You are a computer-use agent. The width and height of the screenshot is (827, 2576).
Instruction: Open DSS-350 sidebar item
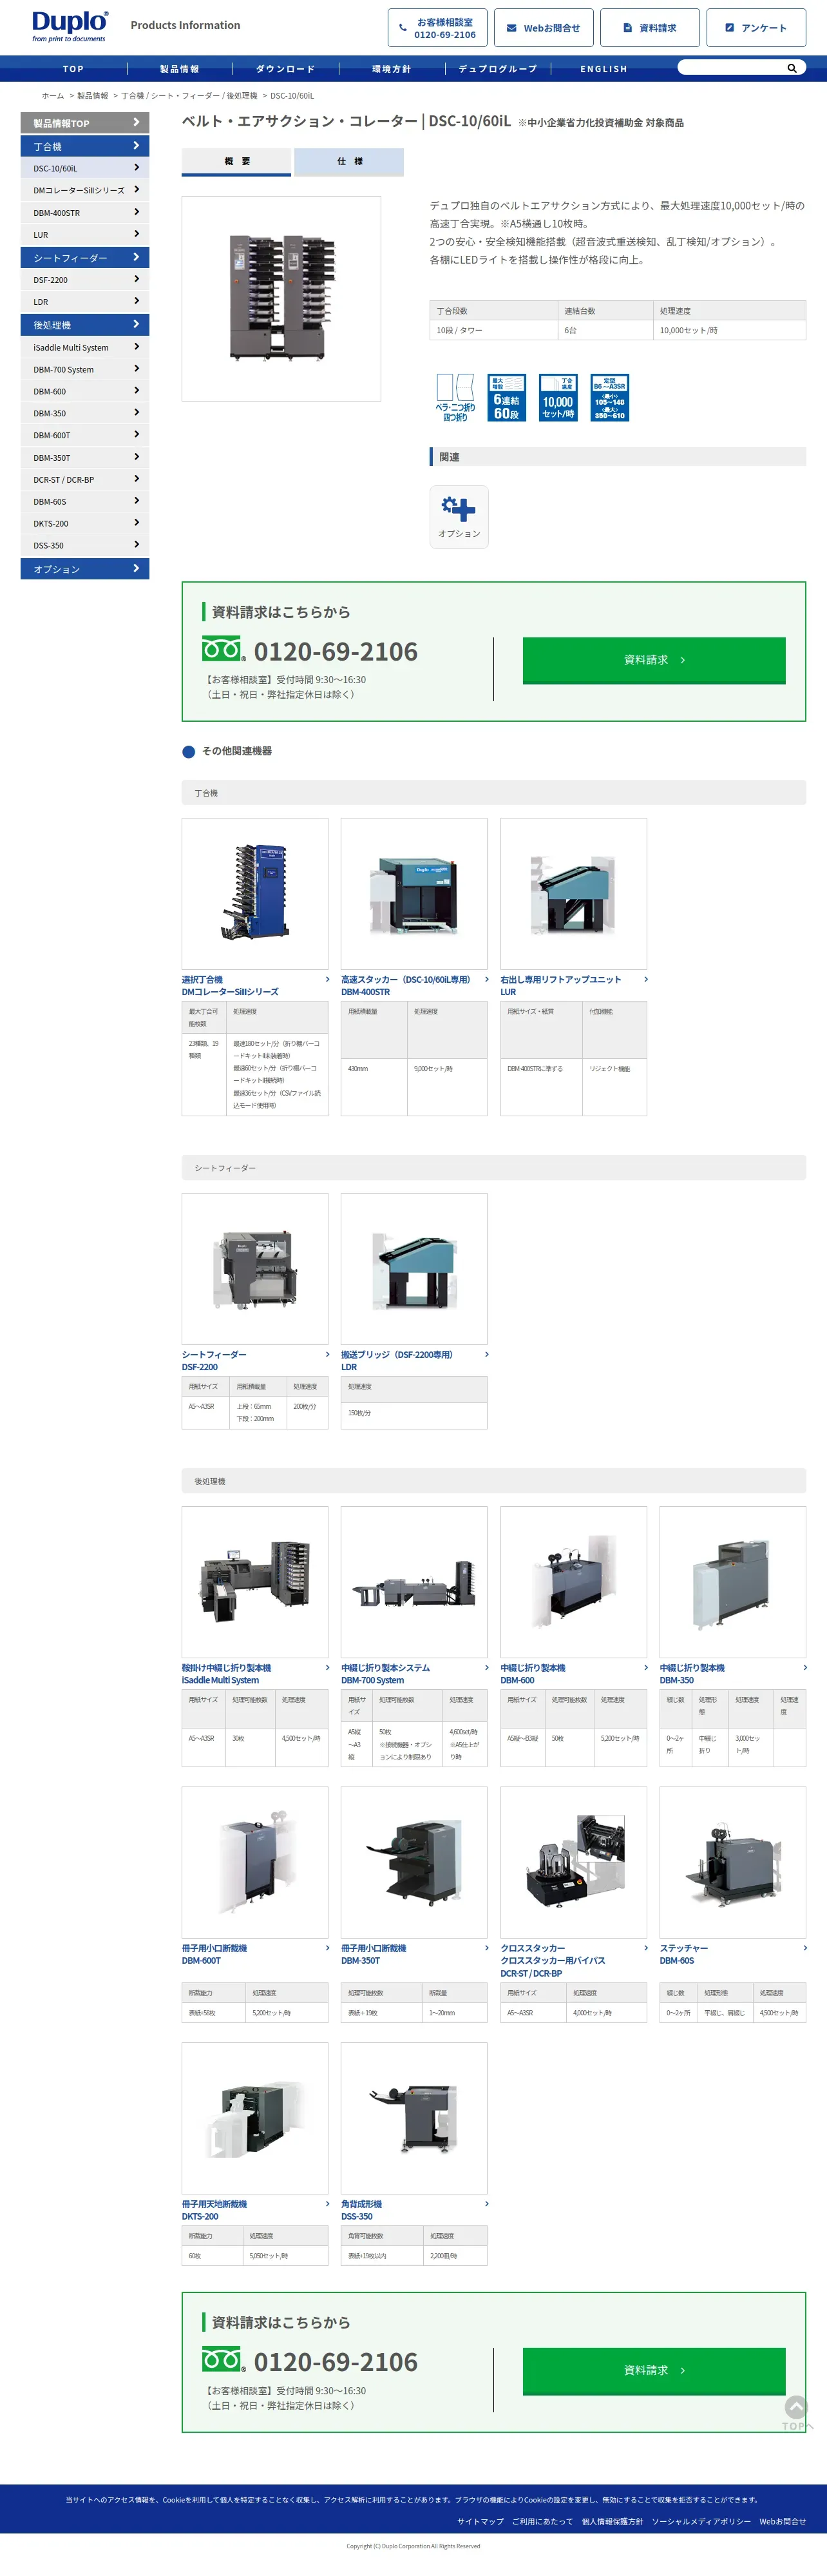[x=85, y=545]
